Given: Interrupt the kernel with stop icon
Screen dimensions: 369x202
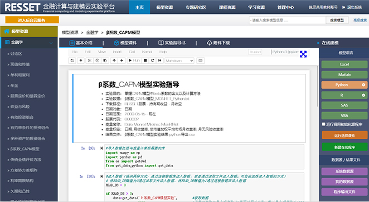Looking at the screenshot, I should pyautogui.click(x=145, y=60).
